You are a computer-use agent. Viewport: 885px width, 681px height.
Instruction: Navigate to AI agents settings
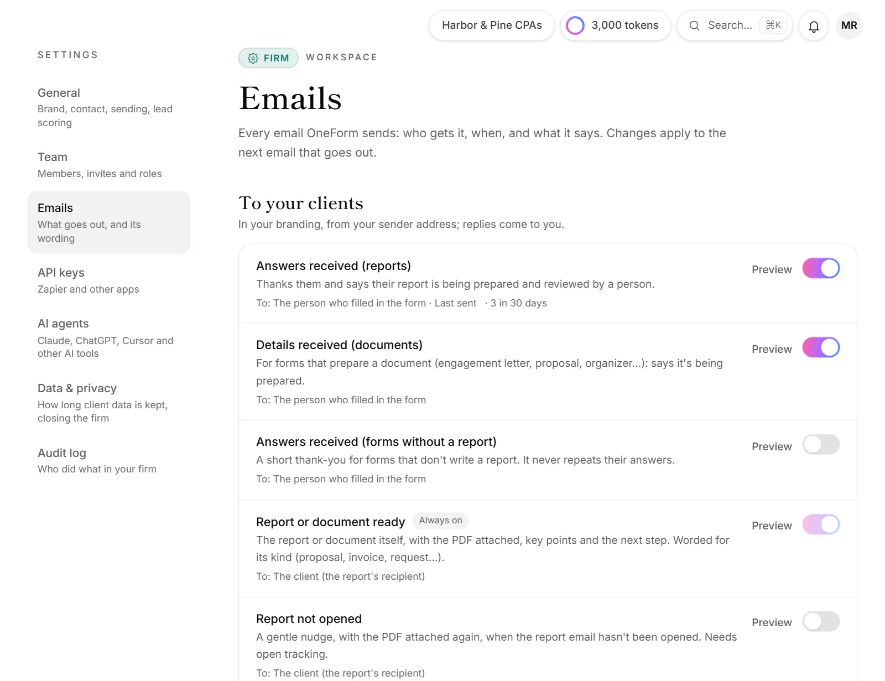click(x=109, y=338)
